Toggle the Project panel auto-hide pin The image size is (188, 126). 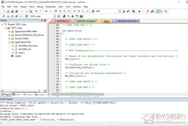point(42,20)
